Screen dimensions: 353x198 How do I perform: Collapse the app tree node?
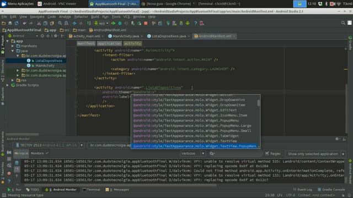click(8, 41)
